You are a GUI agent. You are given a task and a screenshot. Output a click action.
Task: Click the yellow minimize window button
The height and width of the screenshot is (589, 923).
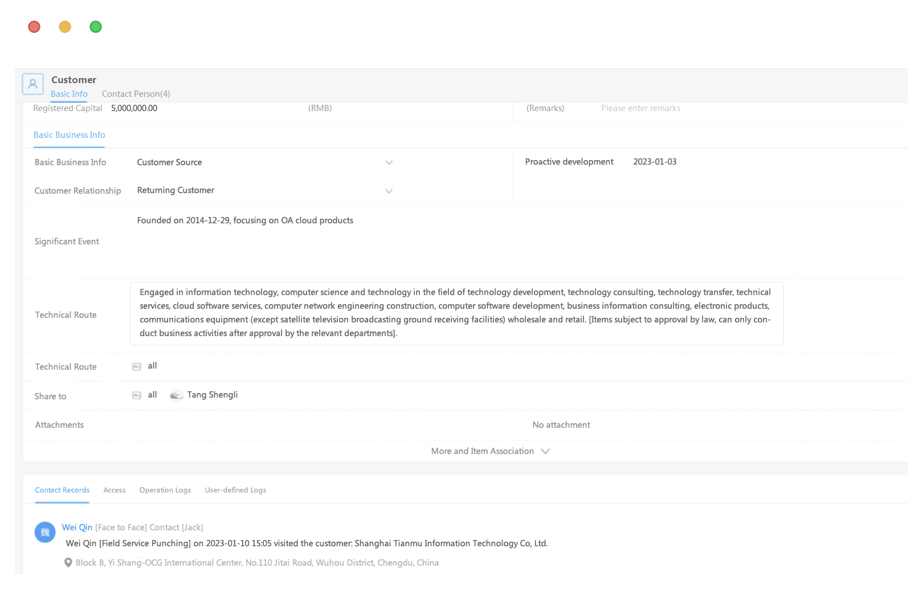(65, 27)
